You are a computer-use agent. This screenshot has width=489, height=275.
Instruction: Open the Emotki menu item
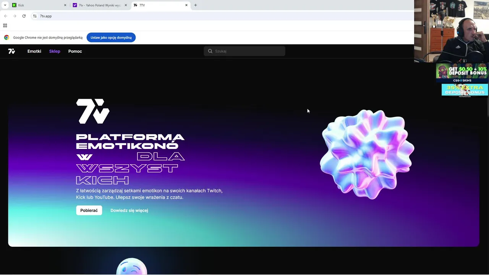[34, 51]
